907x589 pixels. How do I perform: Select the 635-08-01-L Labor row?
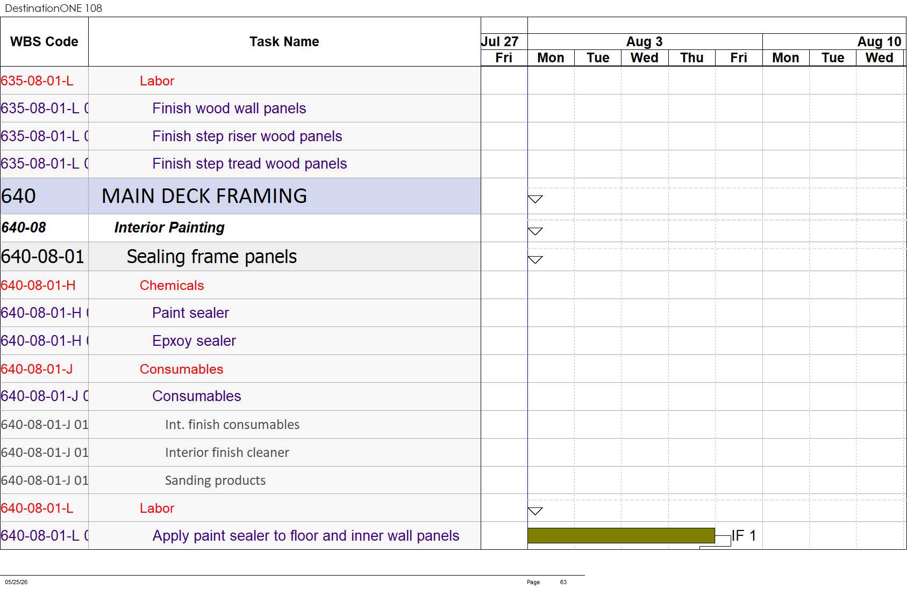click(240, 81)
